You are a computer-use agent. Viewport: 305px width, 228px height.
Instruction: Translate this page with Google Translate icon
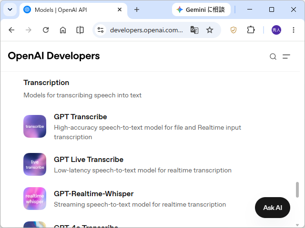[x=194, y=30]
